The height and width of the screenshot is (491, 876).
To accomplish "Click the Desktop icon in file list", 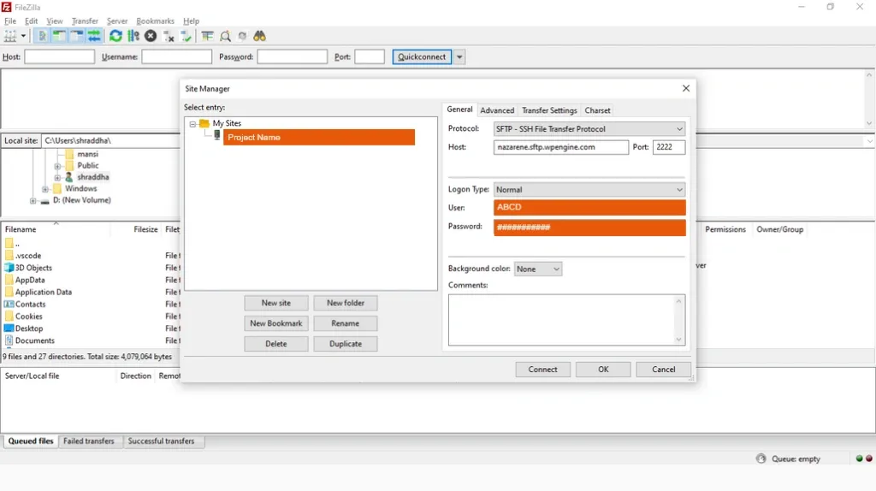I will (x=9, y=328).
